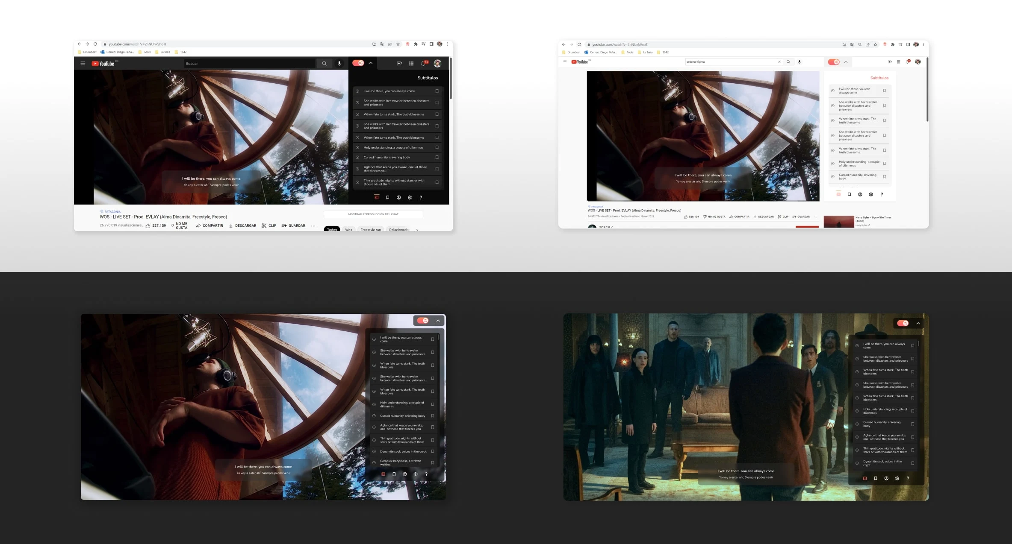Play 'Holy understanding' line in light YouTube panel
Screen dimensions: 1012x544
point(832,164)
